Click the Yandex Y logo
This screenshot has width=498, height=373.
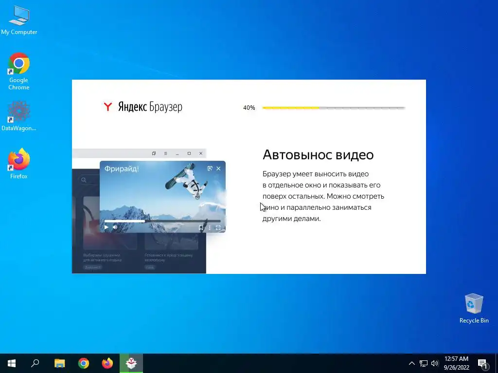click(x=108, y=106)
